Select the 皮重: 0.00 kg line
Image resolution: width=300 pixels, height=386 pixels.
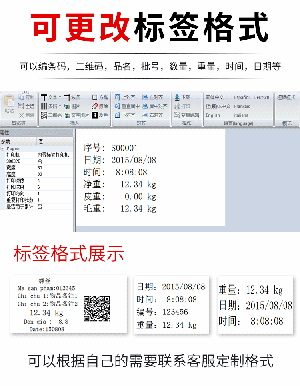(120, 197)
